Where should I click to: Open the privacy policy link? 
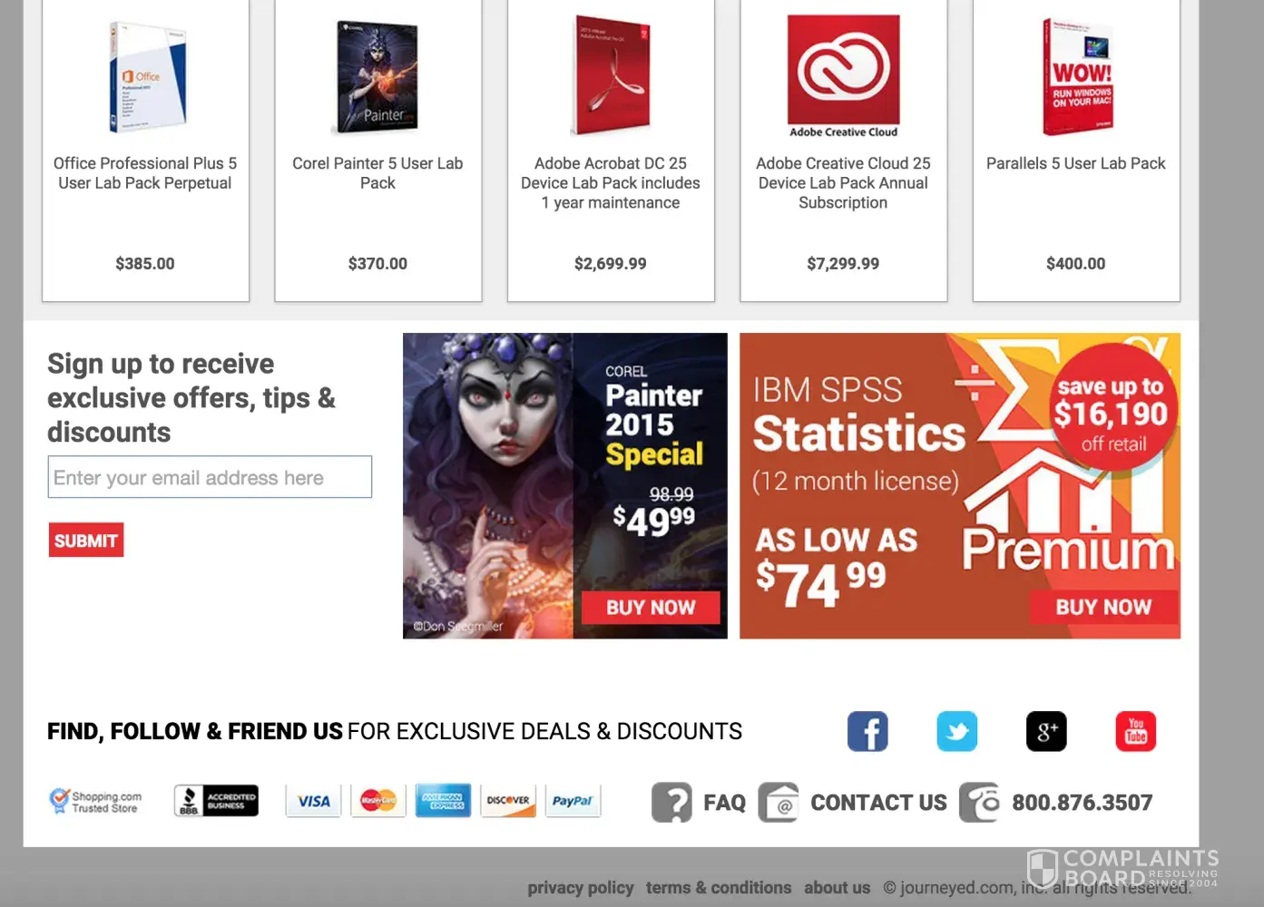[x=581, y=888]
